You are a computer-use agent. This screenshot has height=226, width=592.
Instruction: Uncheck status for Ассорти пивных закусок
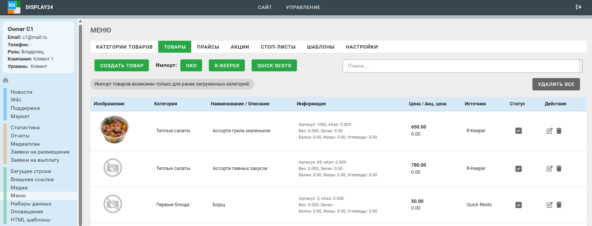519,169
